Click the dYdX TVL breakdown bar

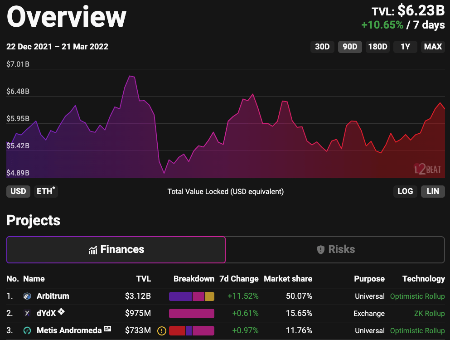click(x=191, y=314)
